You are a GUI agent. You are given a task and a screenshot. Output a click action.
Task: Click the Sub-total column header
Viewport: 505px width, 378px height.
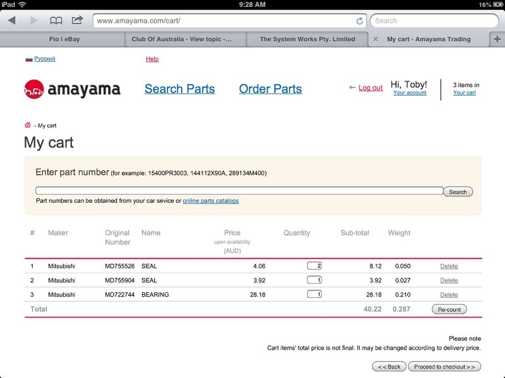[x=355, y=232]
